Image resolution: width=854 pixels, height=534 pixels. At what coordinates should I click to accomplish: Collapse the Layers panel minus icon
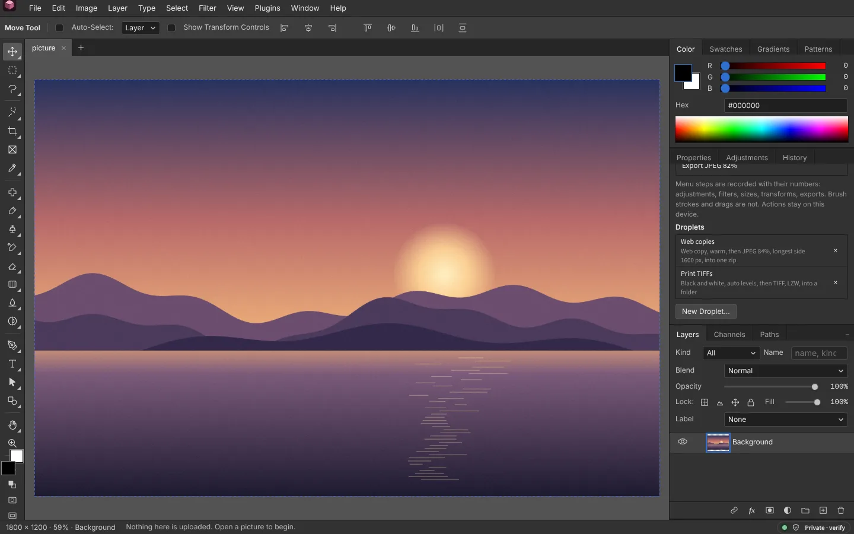pos(847,335)
